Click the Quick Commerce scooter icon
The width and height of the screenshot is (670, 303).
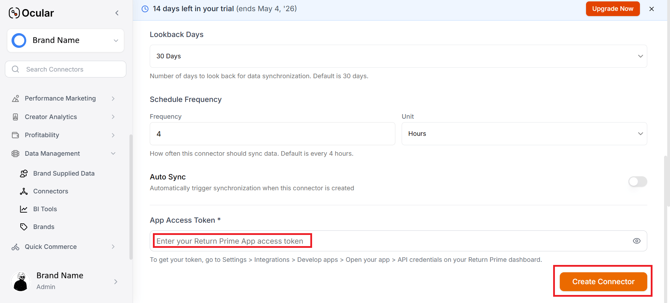[x=15, y=247]
